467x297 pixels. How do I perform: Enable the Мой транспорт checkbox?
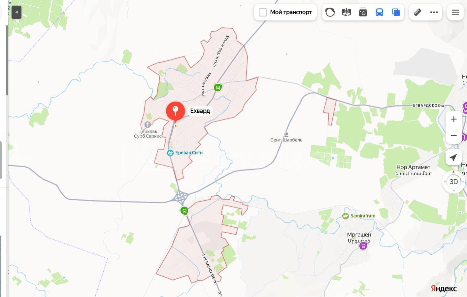263,13
